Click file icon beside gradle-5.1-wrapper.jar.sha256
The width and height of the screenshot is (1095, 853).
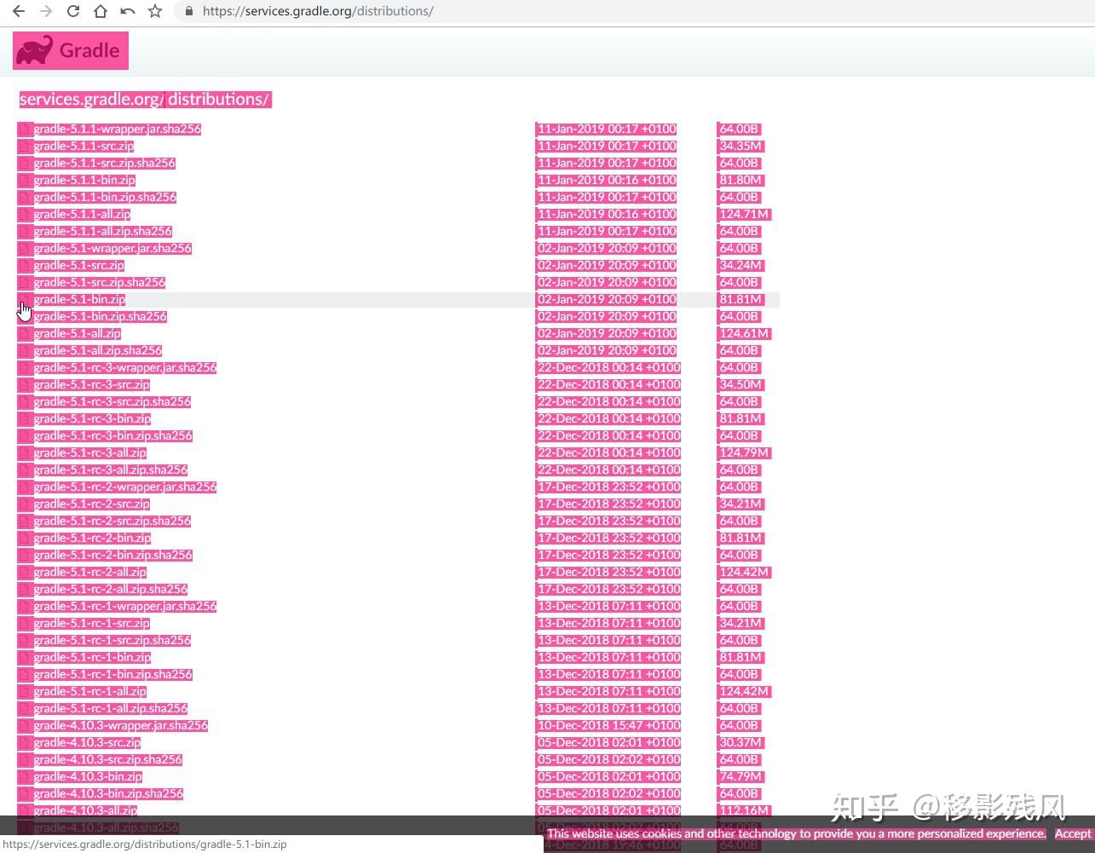(25, 249)
